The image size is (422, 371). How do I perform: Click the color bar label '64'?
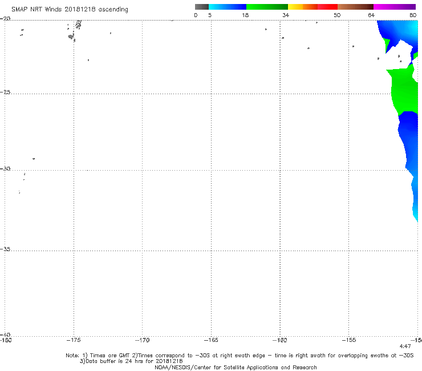click(371, 15)
